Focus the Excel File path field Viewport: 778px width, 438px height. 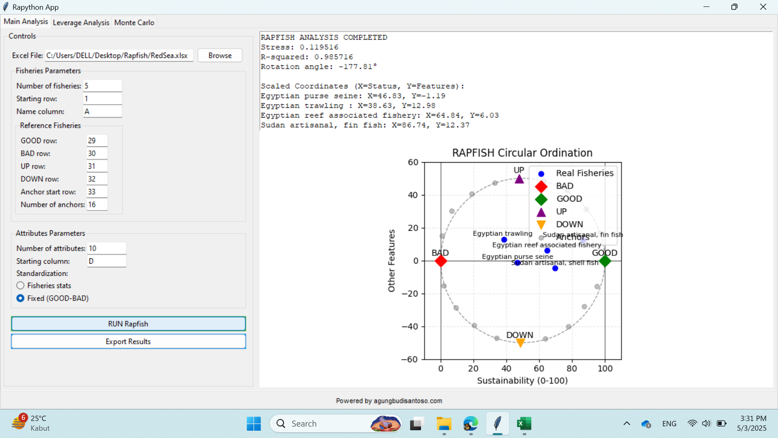[x=119, y=56]
